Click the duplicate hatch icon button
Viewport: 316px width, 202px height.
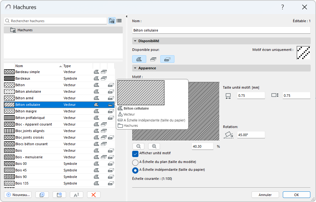[42, 195]
